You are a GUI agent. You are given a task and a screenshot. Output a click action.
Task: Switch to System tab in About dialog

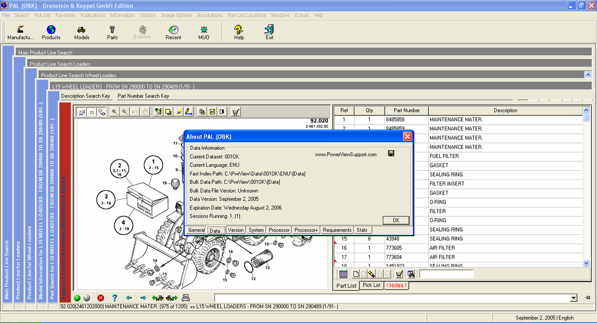pyautogui.click(x=256, y=230)
